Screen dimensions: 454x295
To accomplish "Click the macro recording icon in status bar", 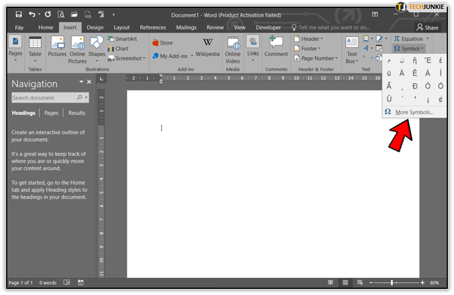I will point(81,283).
